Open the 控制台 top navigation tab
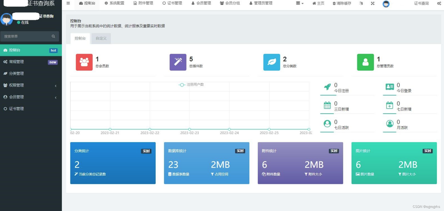Screen dimensions: 444x211 87,3
